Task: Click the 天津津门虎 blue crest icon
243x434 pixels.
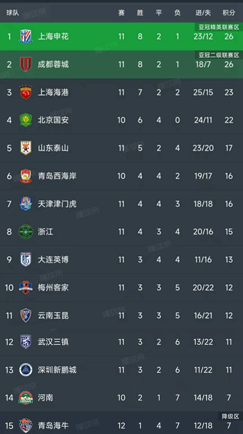Action: (x=26, y=204)
